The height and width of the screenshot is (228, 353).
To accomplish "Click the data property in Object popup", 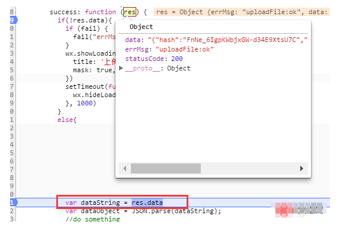I will point(133,40).
